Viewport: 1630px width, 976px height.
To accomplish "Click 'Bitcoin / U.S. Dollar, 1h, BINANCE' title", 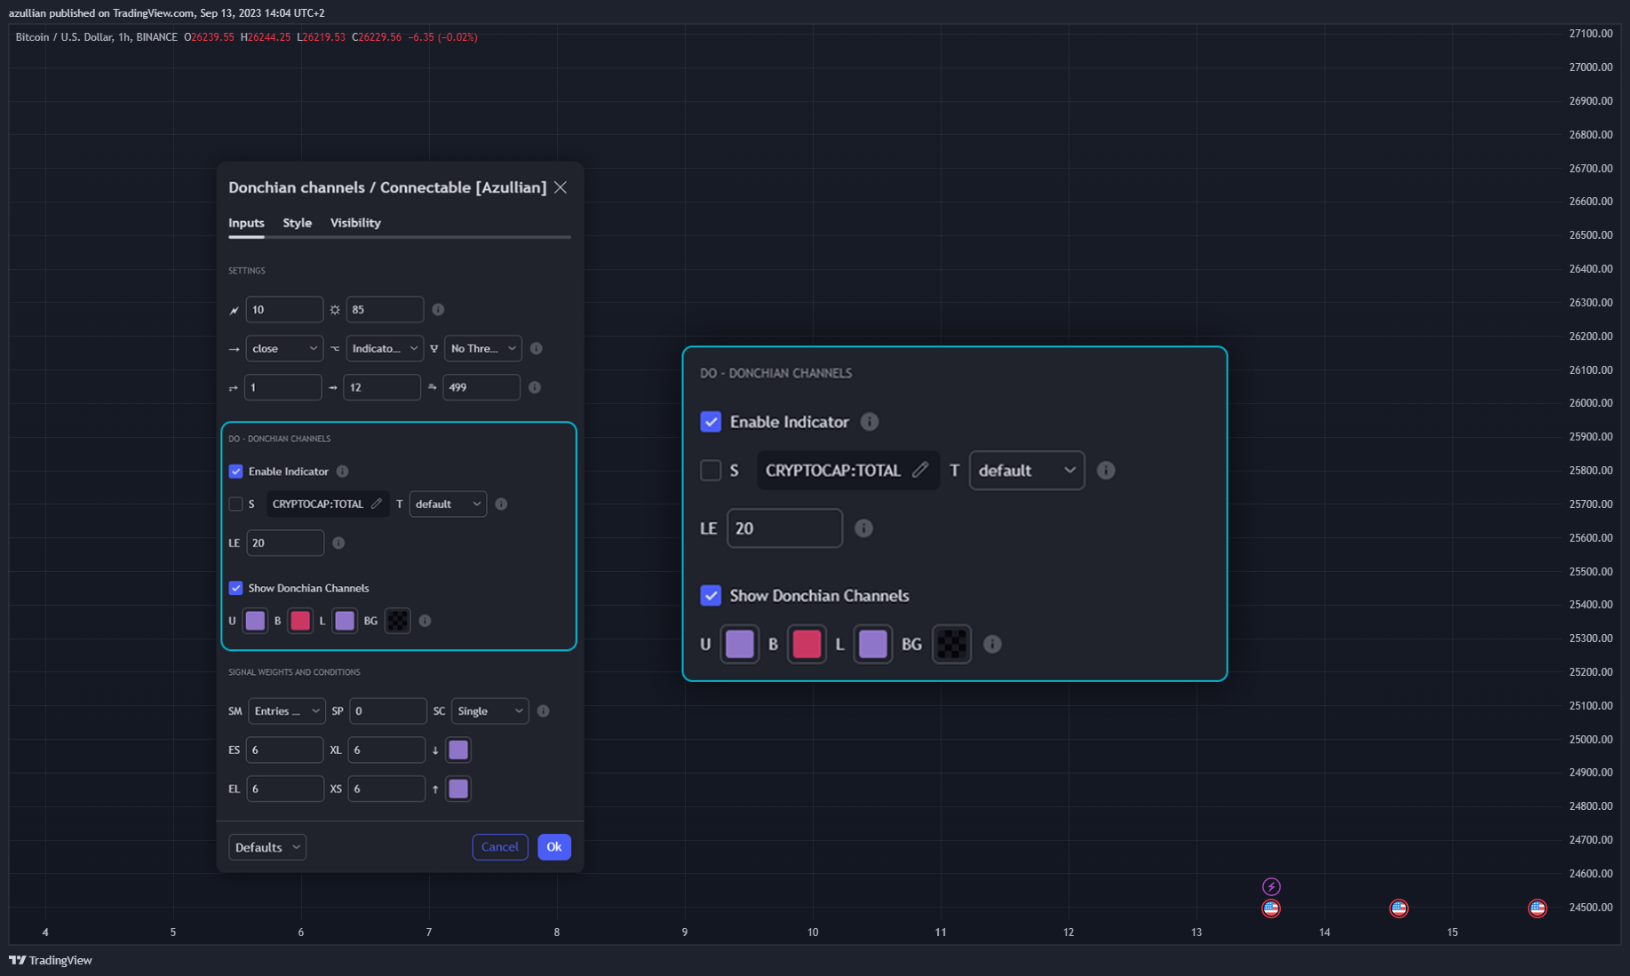I will [x=96, y=37].
